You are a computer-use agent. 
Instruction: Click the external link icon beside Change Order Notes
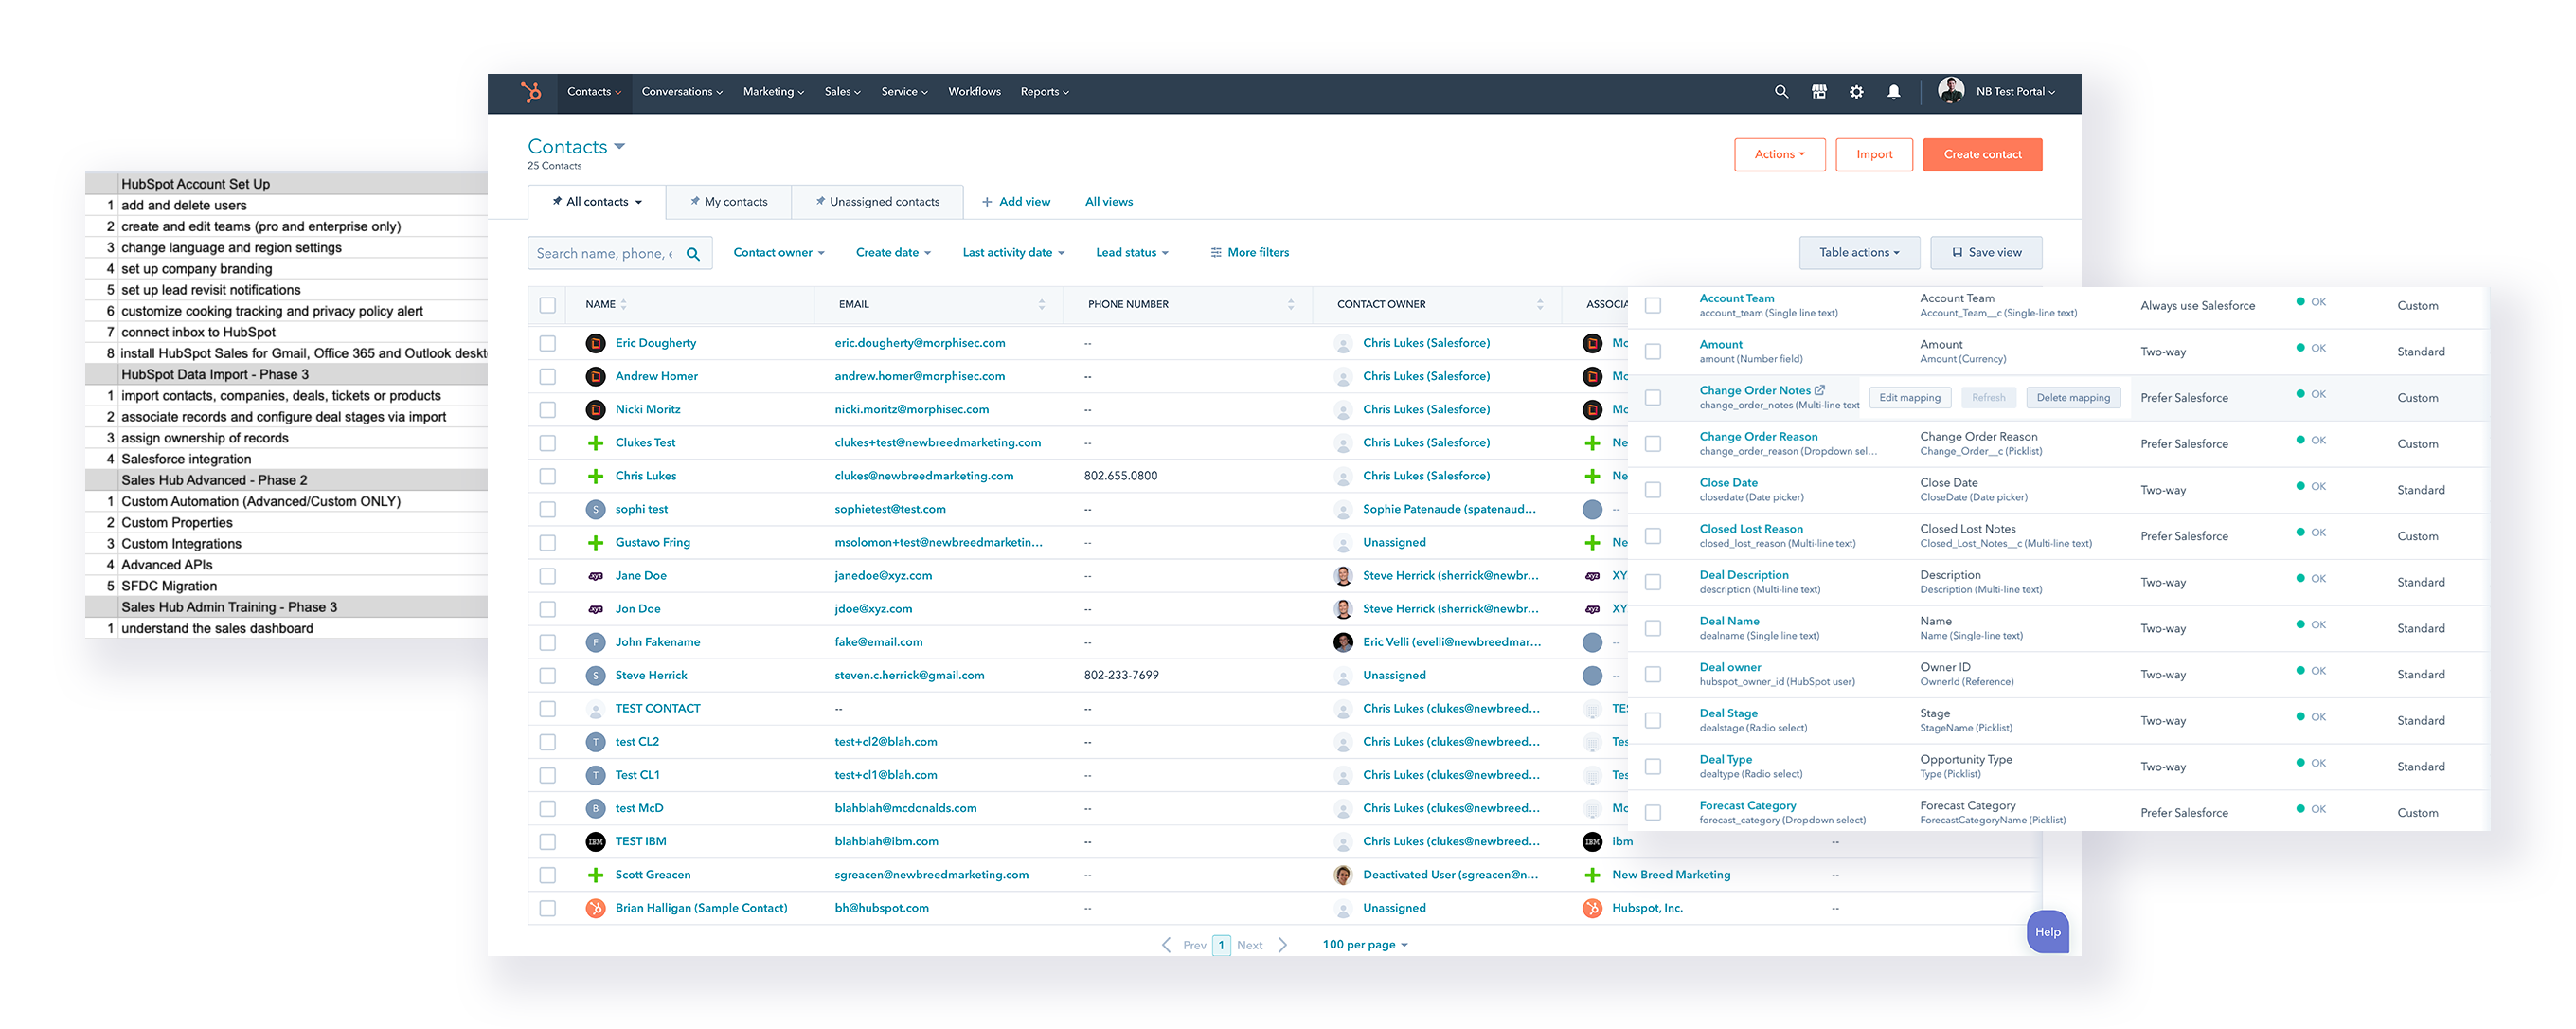click(1820, 390)
